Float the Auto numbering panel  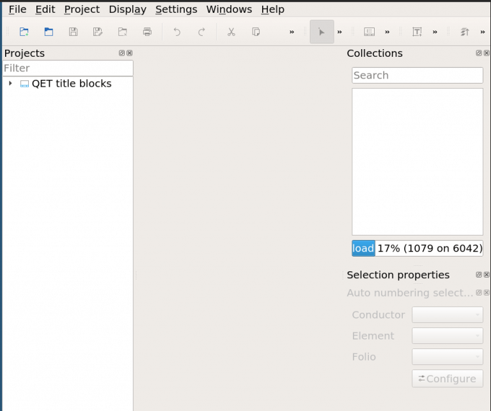tap(479, 292)
